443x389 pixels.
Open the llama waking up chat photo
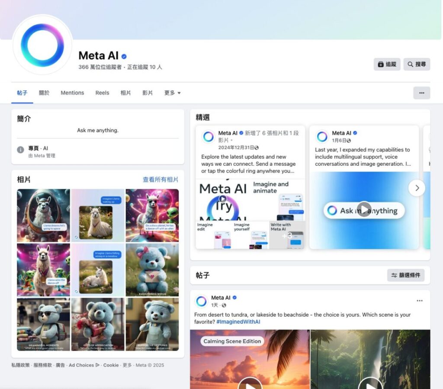point(98,215)
